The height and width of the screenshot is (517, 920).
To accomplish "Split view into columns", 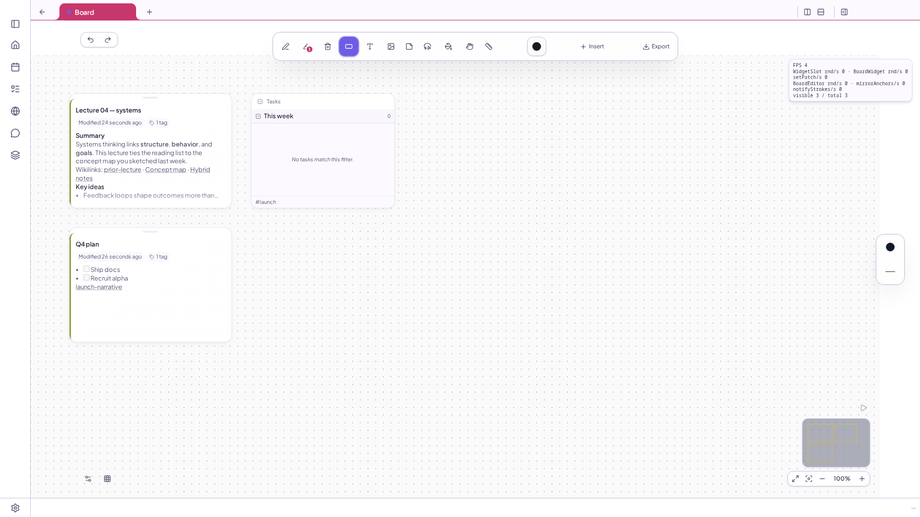I will point(807,12).
